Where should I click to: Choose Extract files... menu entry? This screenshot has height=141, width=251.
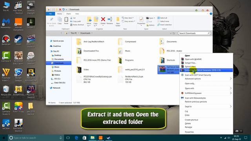[206, 63]
